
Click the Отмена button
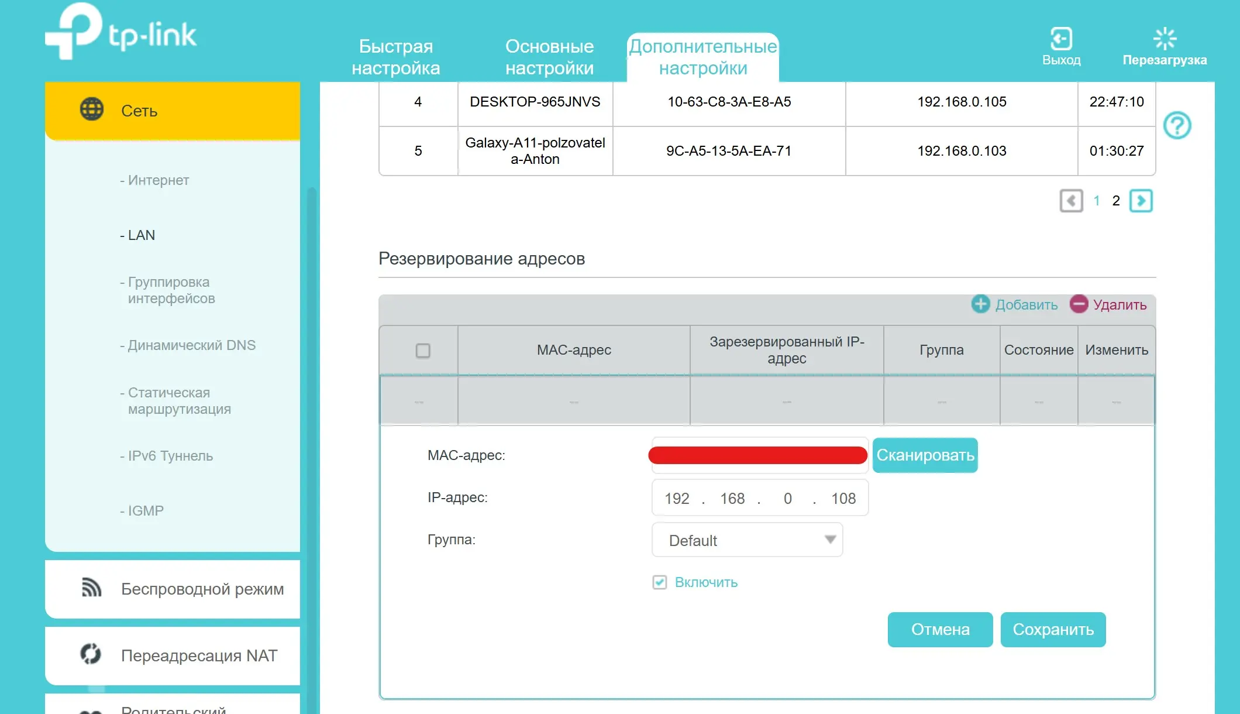coord(940,630)
